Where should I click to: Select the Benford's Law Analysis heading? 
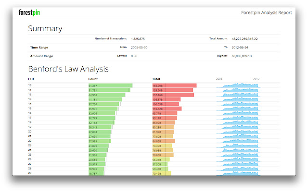coord(68,69)
